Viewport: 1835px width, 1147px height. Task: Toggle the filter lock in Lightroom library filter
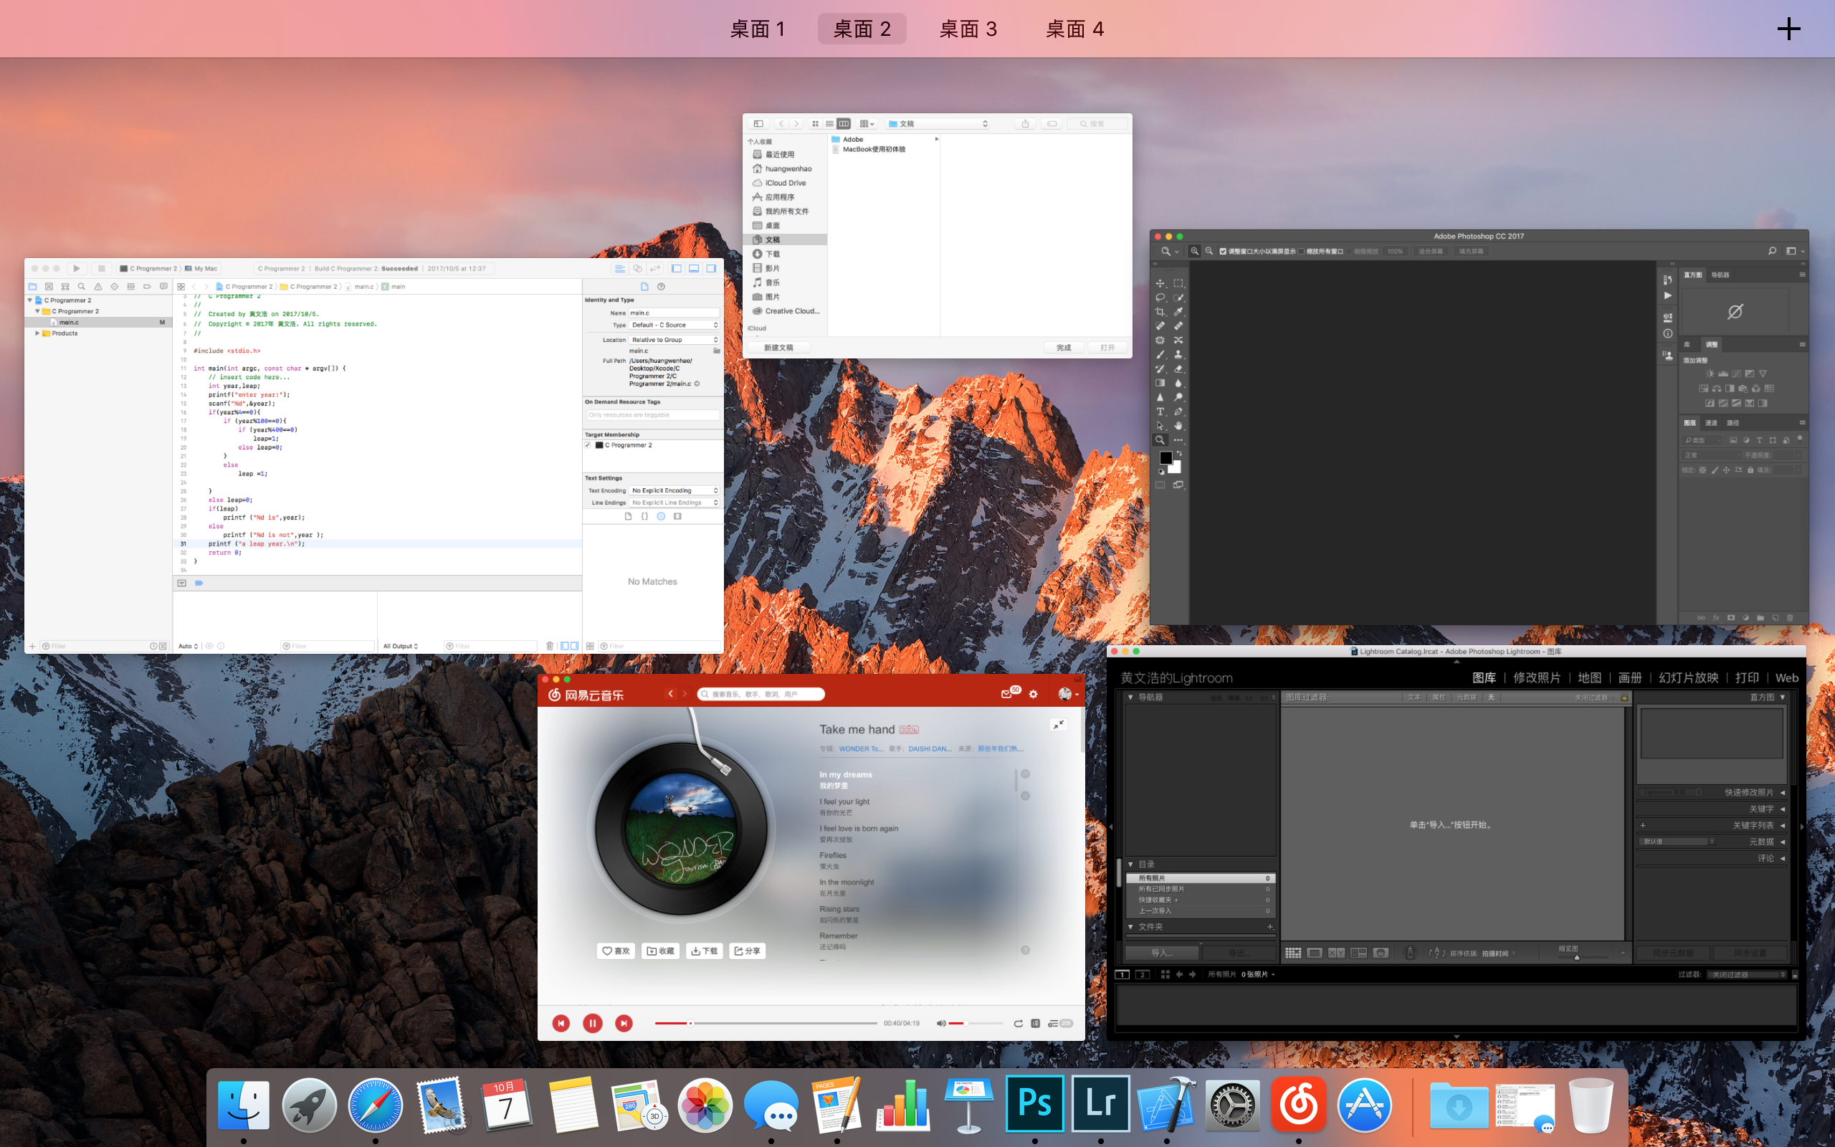pyautogui.click(x=1624, y=697)
